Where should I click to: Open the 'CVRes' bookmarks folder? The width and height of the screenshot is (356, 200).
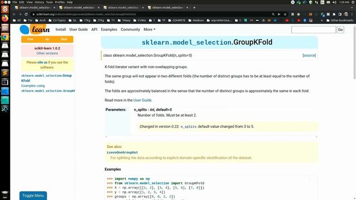[140, 21]
